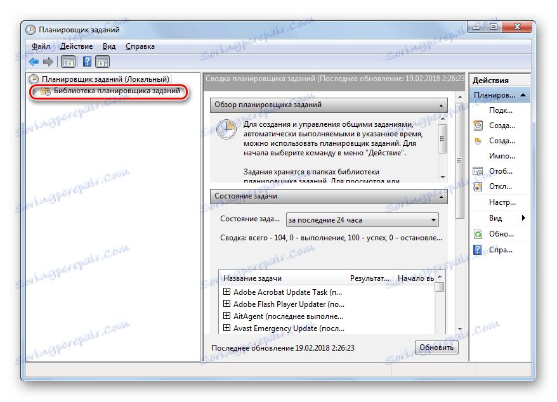Click the Отоб... running tasks icon
Image resolution: width=557 pixels, height=402 pixels.
click(x=478, y=171)
